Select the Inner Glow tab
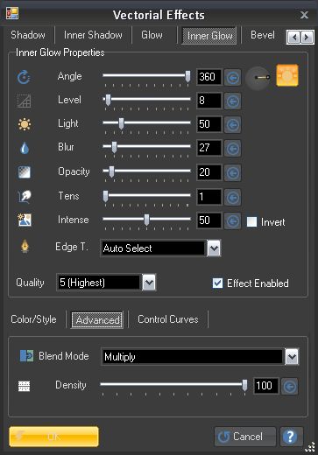Image resolution: width=318 pixels, height=455 pixels. [x=209, y=36]
